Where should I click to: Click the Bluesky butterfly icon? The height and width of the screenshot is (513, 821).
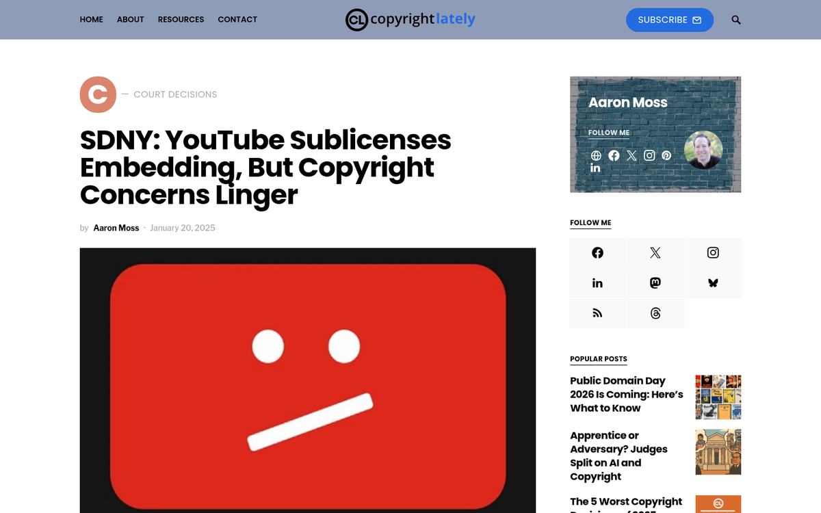[713, 282]
